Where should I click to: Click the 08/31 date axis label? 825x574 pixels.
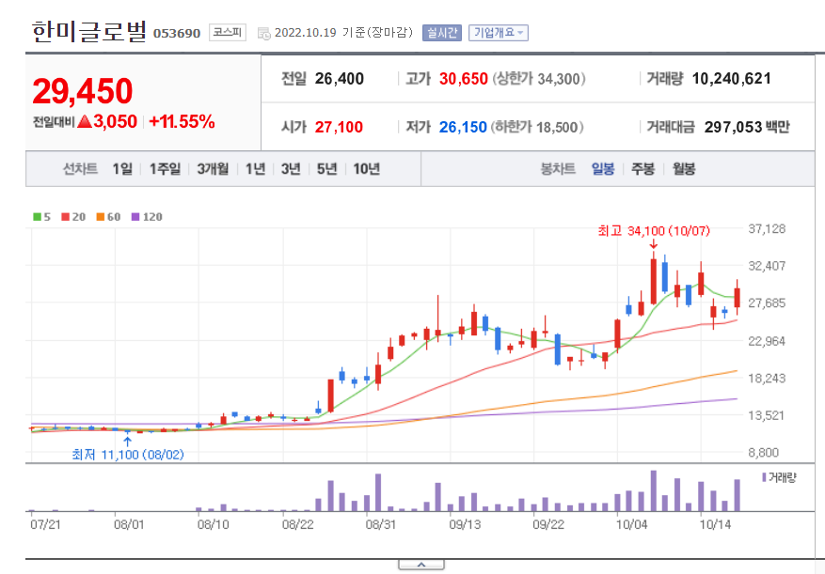pyautogui.click(x=381, y=524)
